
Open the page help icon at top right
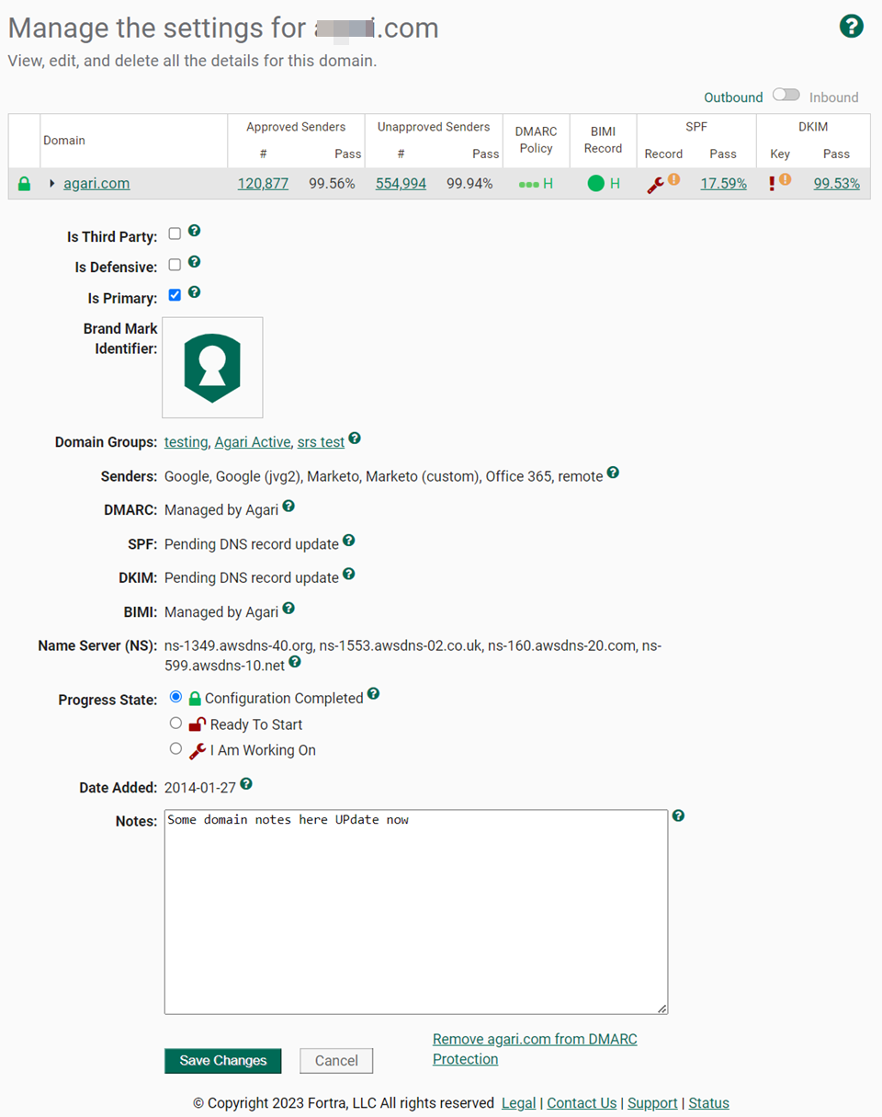pyautogui.click(x=852, y=26)
